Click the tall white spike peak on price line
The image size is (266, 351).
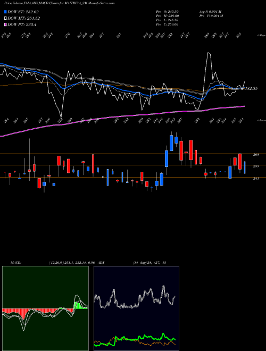[209, 53]
